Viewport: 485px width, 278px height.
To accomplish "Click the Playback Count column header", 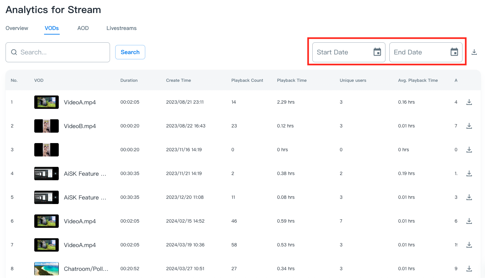I will [x=247, y=80].
